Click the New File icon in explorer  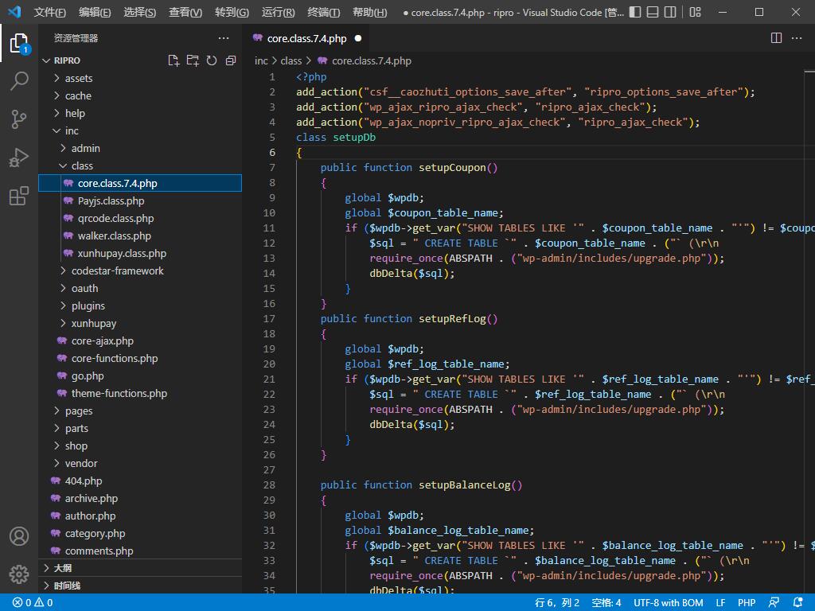click(x=174, y=60)
